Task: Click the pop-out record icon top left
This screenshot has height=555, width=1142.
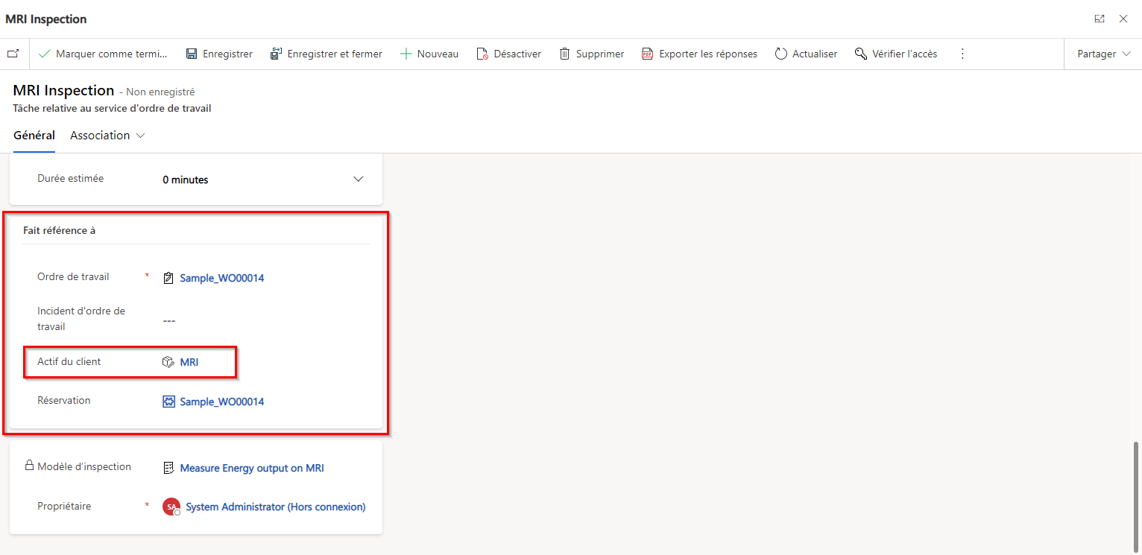Action: coord(13,53)
